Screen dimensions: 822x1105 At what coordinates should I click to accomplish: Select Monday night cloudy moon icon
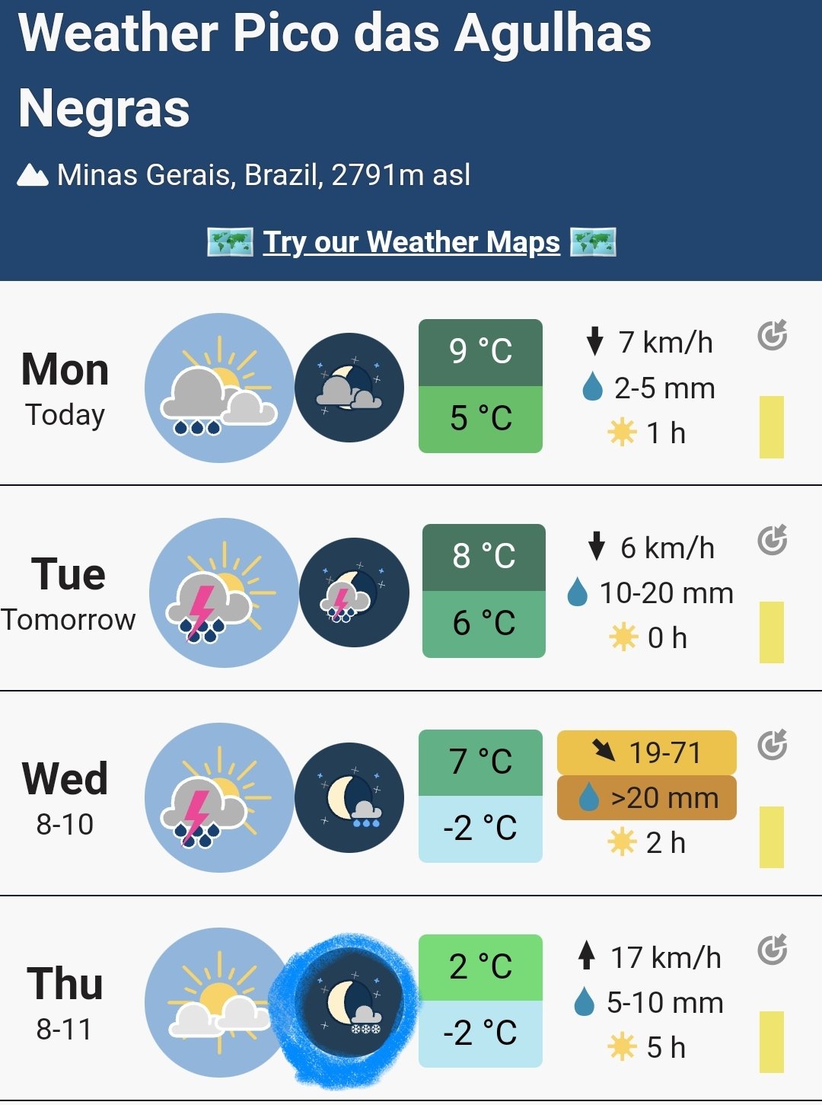click(x=349, y=388)
